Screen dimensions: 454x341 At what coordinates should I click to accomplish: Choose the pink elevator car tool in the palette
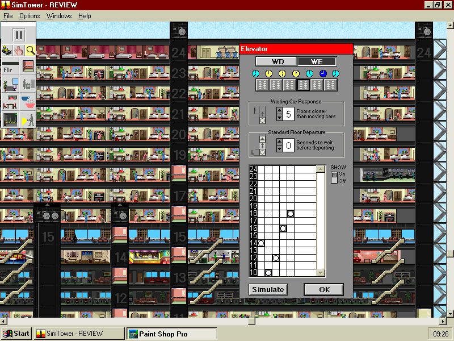pyautogui.click(x=28, y=66)
